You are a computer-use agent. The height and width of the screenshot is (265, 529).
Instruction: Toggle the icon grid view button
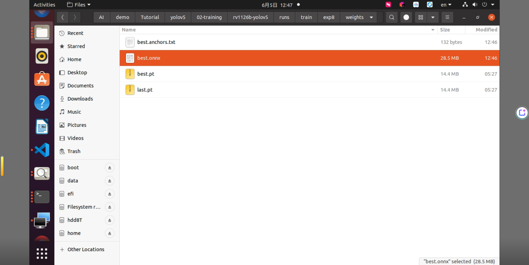pos(421,17)
